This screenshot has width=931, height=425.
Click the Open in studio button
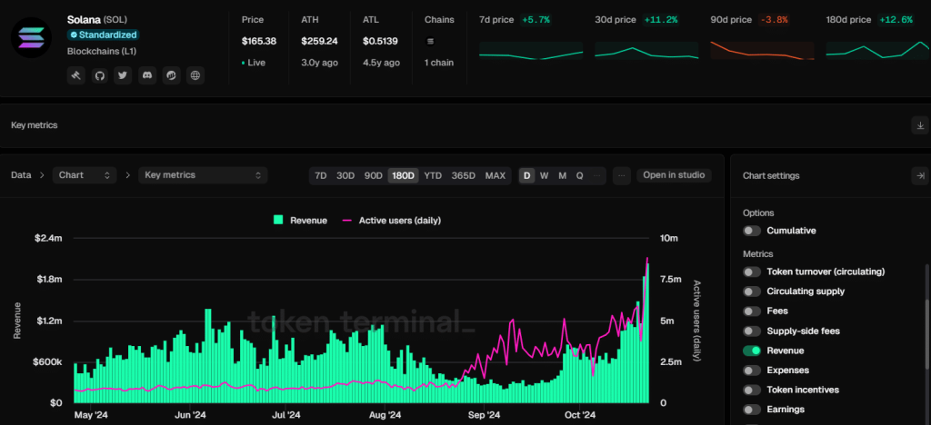674,175
